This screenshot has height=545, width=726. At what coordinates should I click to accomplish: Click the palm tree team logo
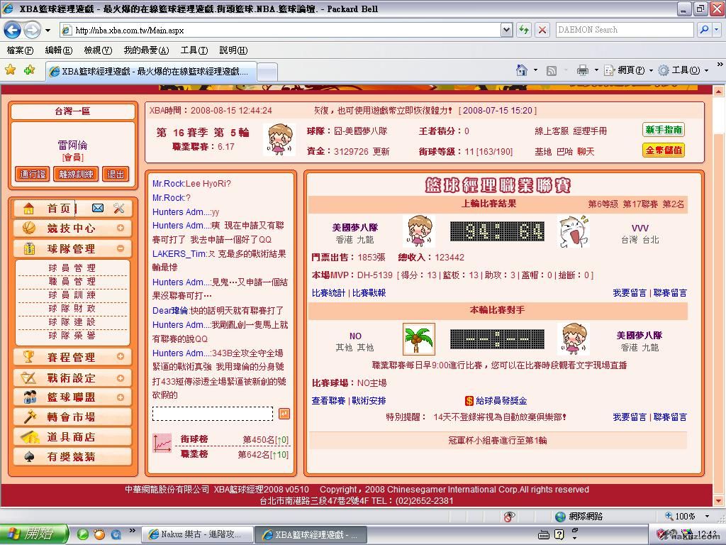pos(418,339)
